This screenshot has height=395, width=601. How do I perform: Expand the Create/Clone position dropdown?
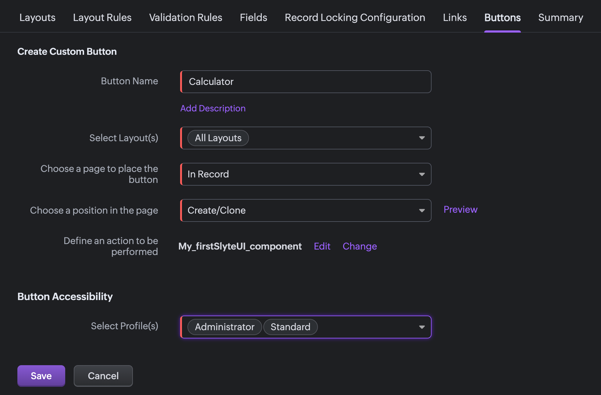pos(306,210)
